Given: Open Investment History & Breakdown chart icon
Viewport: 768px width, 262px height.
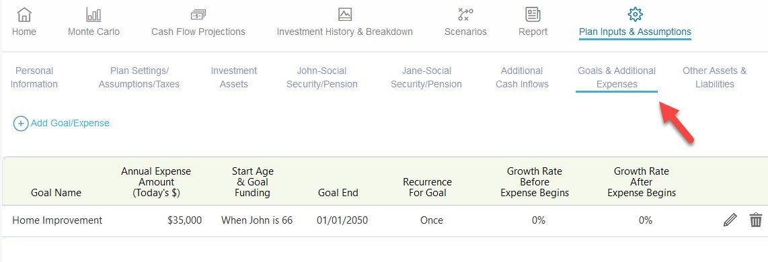Looking at the screenshot, I should point(345,14).
